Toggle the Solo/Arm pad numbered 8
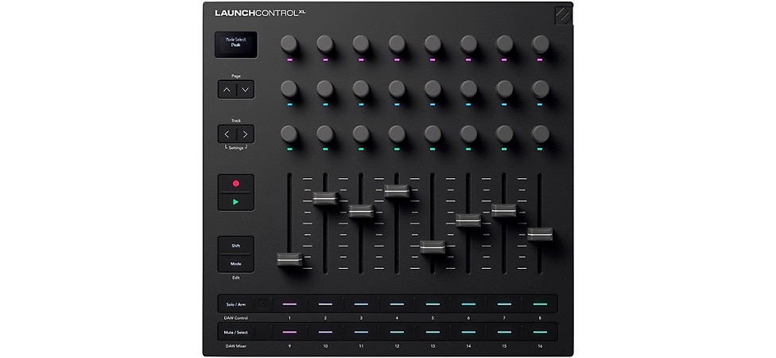 pyautogui.click(x=540, y=304)
